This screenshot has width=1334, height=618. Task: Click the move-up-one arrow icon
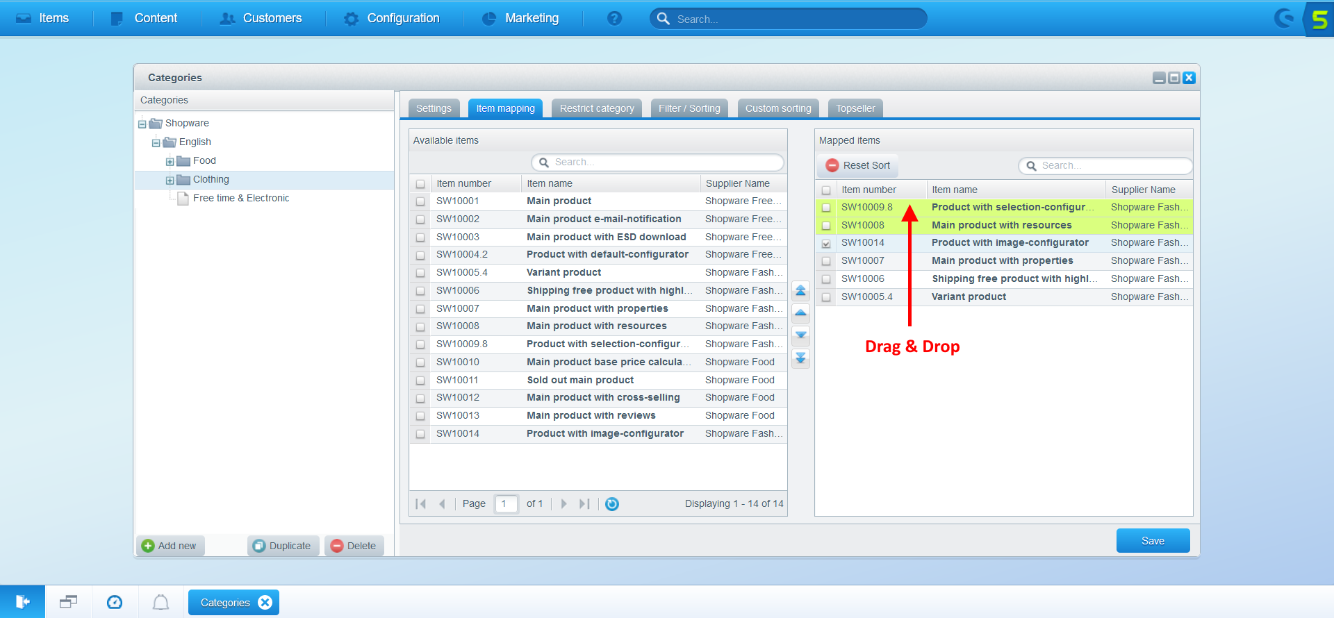pos(800,313)
